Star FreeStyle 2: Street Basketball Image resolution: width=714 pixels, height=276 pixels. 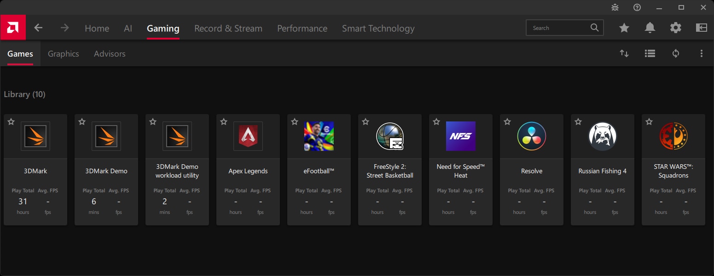point(366,122)
